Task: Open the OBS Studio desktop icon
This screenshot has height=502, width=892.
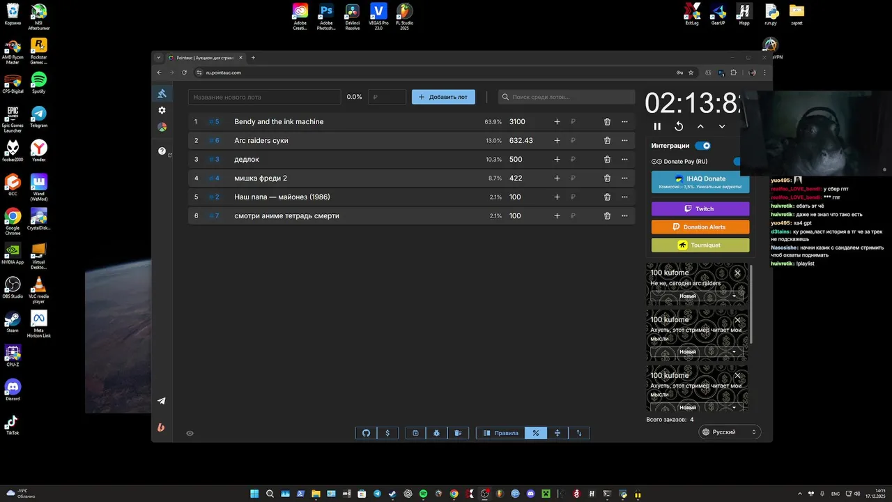Action: [x=13, y=287]
